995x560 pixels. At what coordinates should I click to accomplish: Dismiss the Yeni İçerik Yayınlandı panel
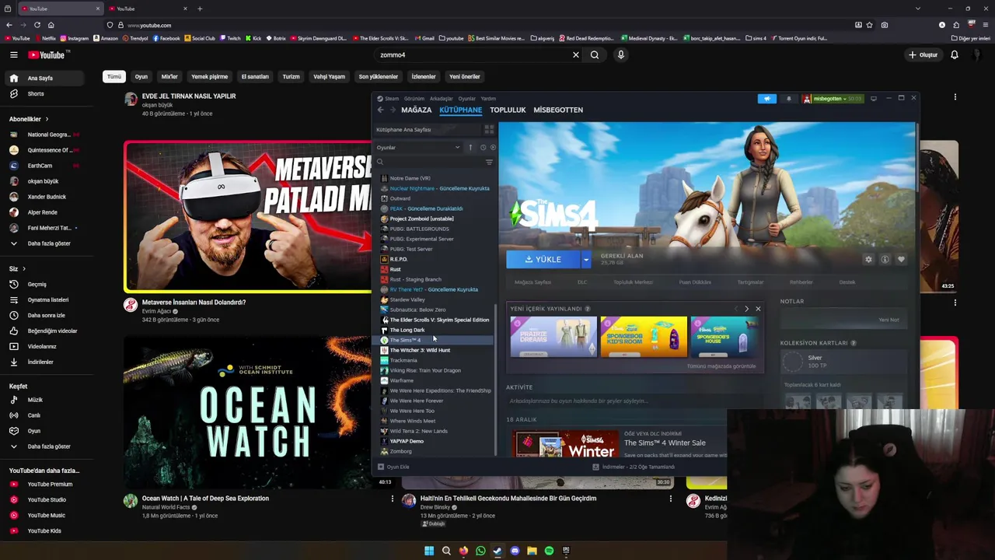click(x=758, y=309)
